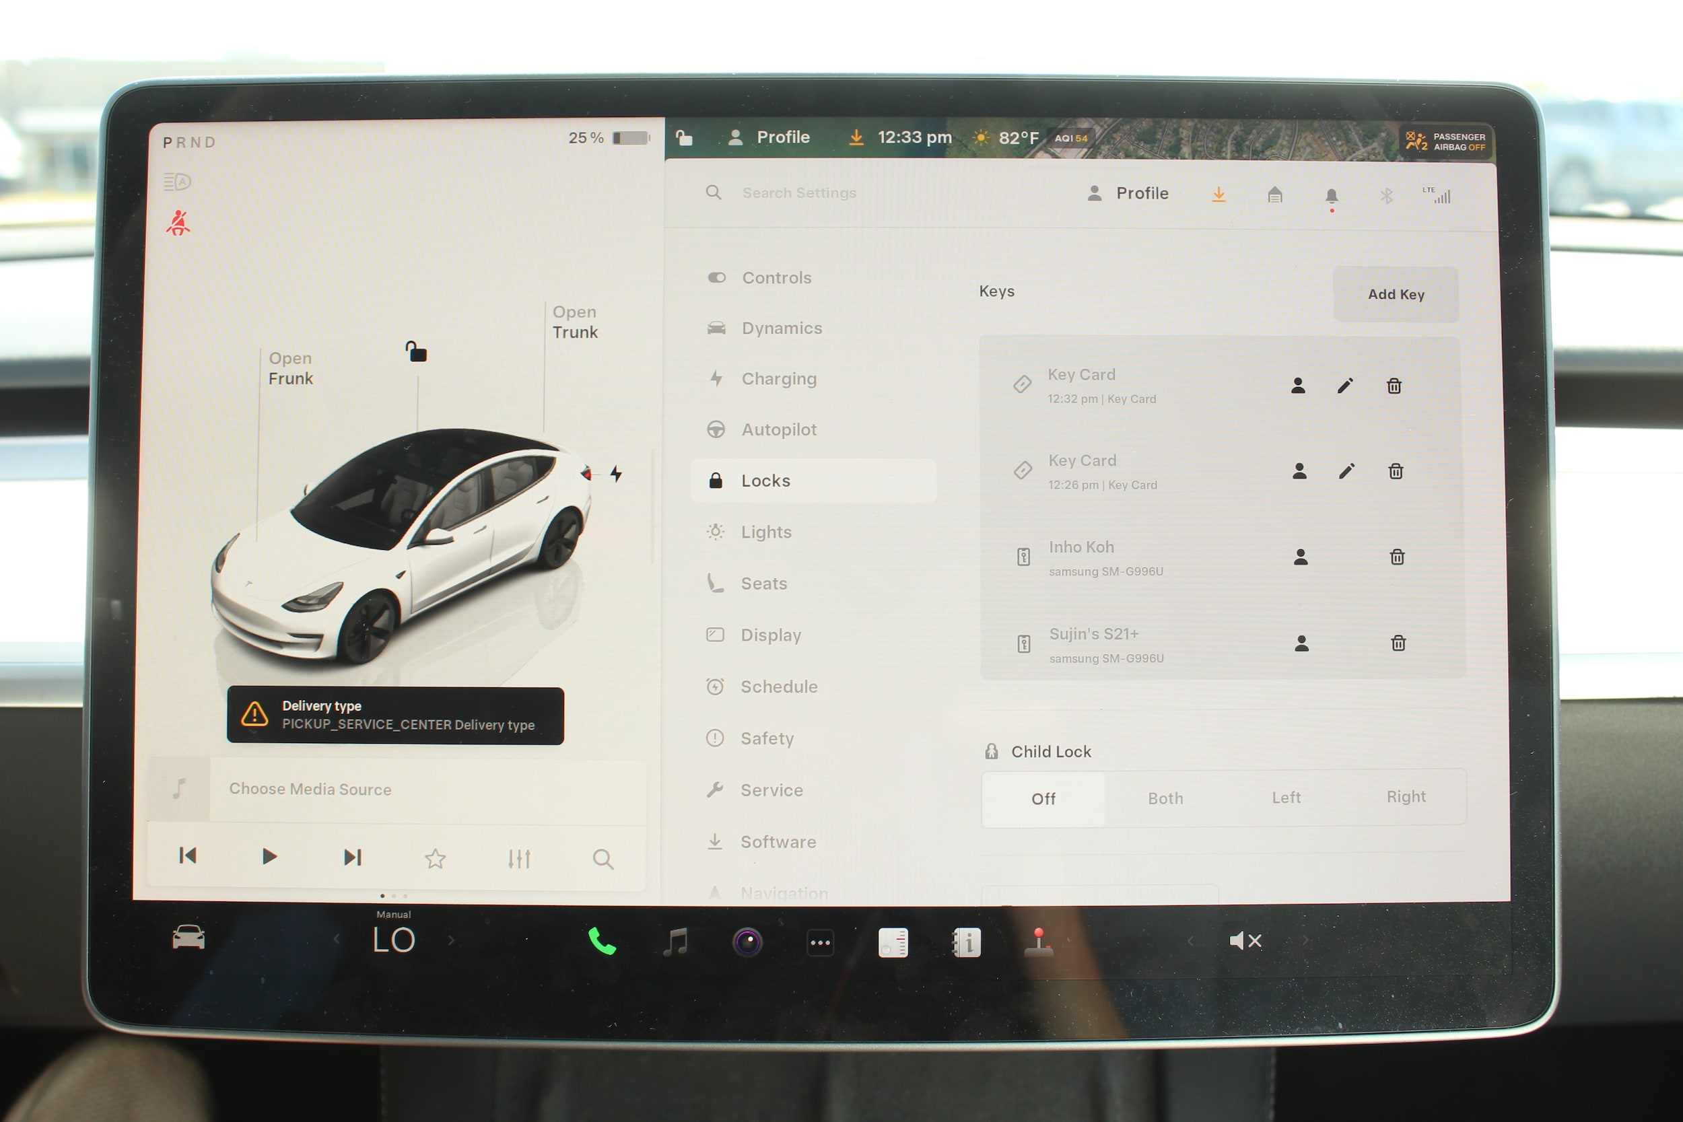Delete the 12:32 pm Key Card
Screen dimensions: 1683x1122
[1394, 386]
